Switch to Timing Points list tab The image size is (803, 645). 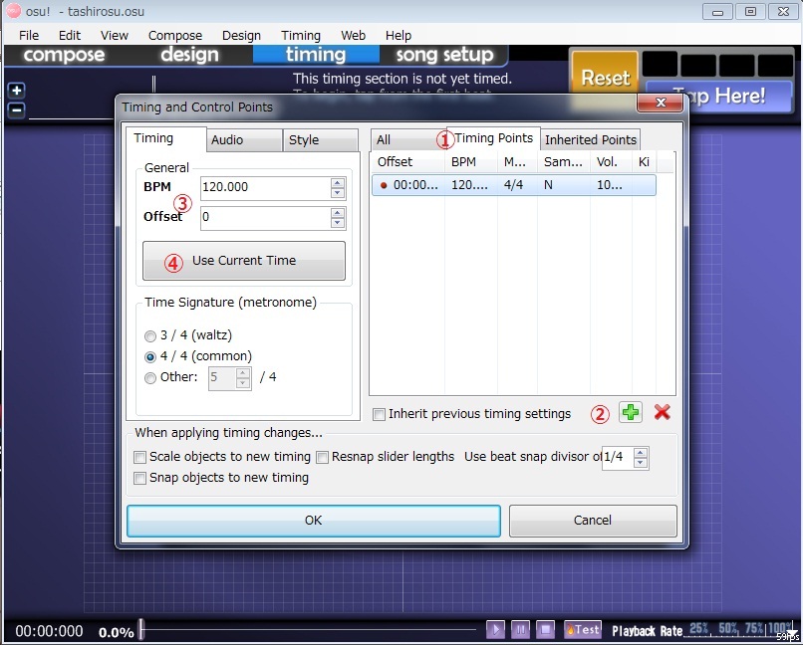494,138
